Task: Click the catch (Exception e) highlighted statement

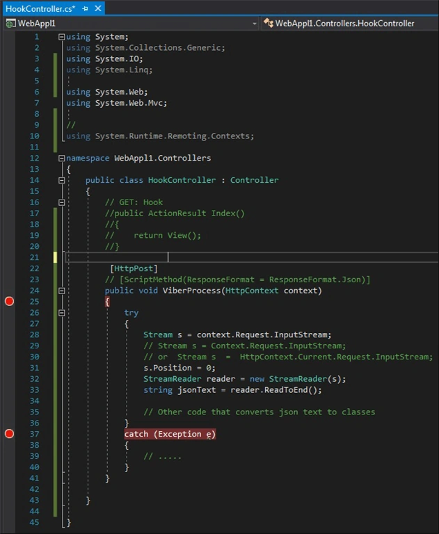Action: [170, 434]
